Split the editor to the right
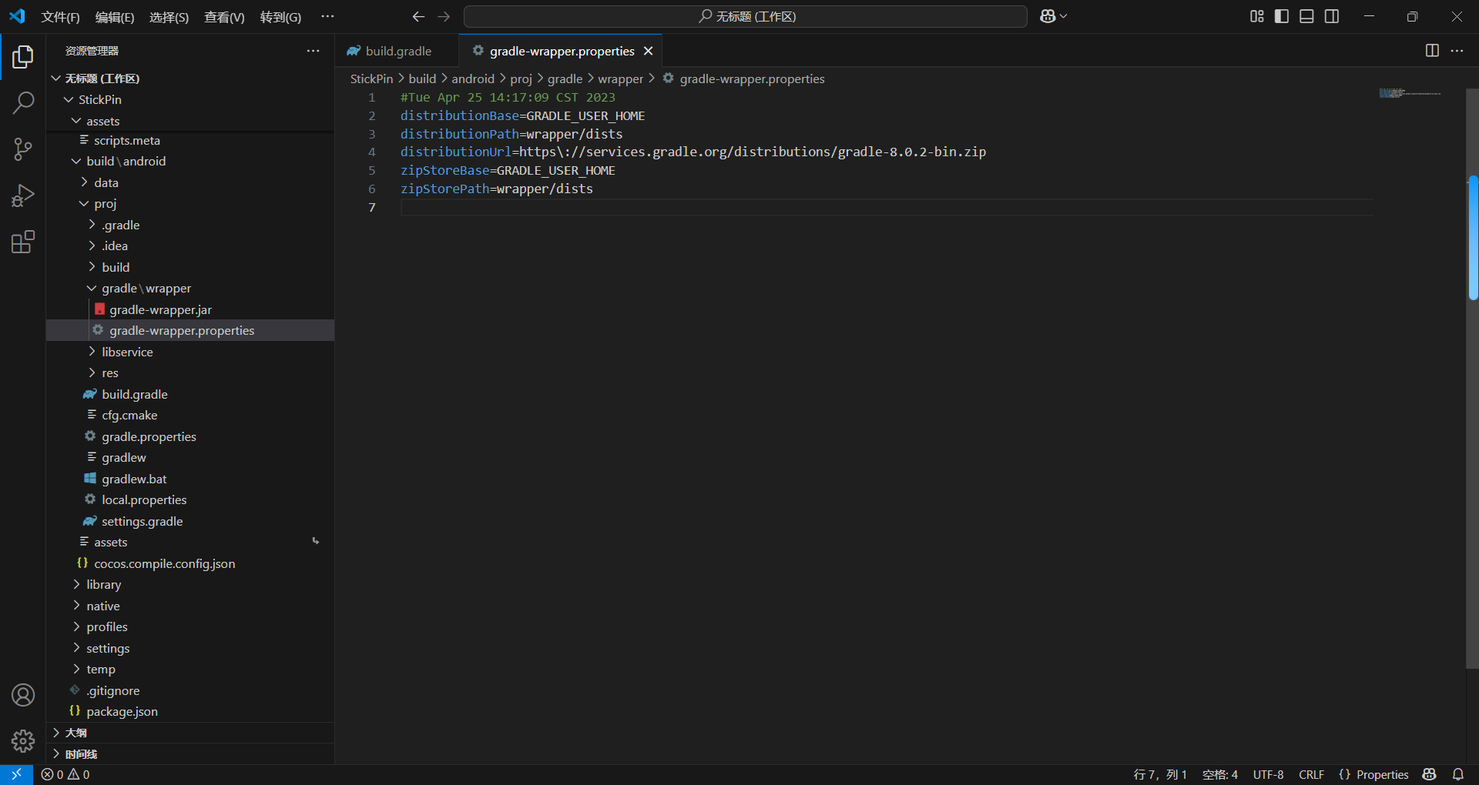Screen dimensions: 1479x785 click(x=1432, y=51)
